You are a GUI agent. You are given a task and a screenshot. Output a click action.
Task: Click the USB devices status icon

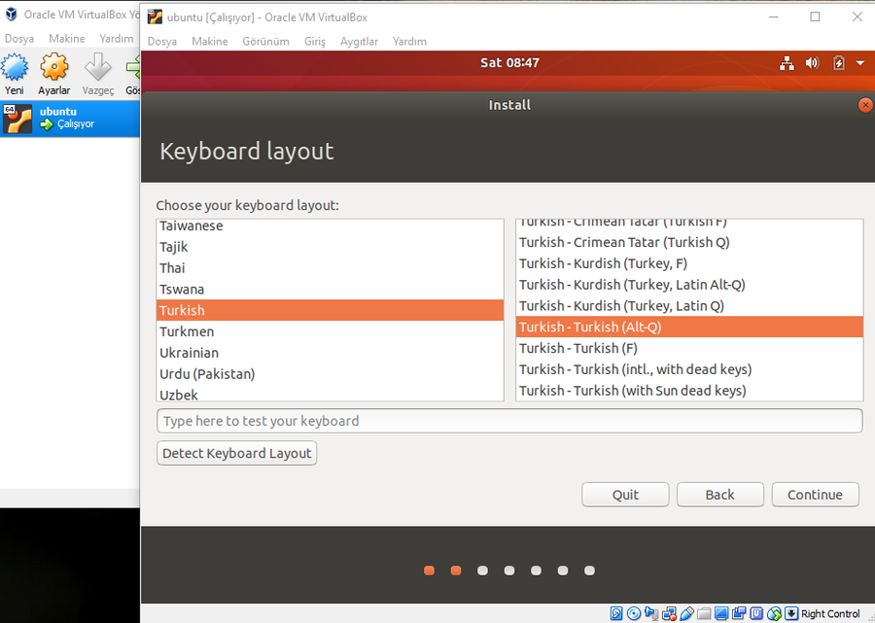point(686,613)
